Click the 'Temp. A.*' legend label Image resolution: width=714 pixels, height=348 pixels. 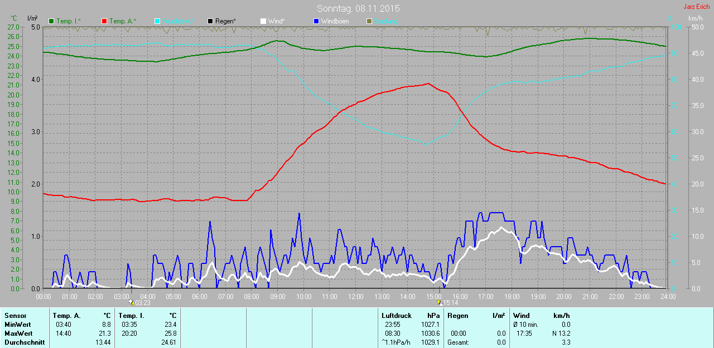click(122, 21)
